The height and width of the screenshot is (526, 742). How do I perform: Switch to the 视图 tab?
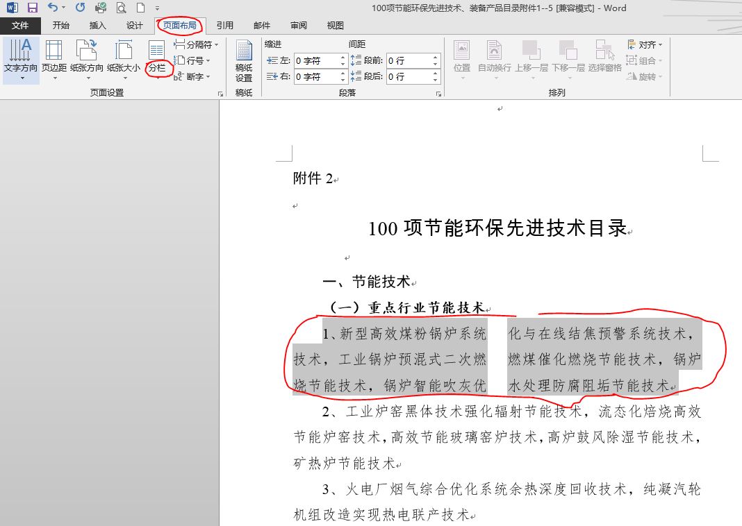click(x=336, y=26)
